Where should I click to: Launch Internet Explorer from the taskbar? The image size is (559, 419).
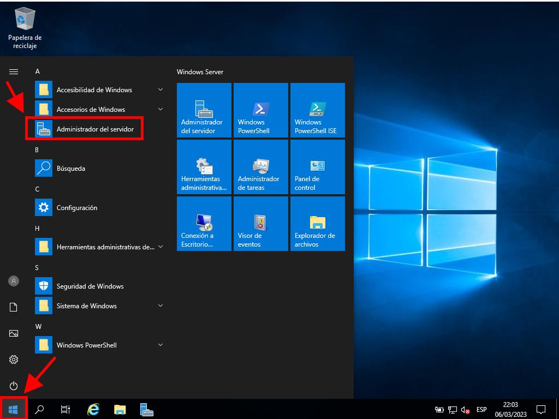tap(93, 409)
